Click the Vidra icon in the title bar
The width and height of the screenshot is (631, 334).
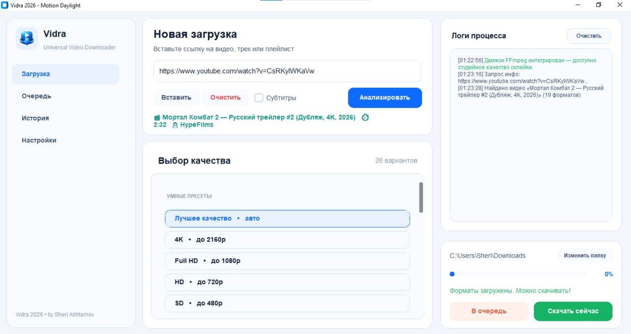[5, 4]
